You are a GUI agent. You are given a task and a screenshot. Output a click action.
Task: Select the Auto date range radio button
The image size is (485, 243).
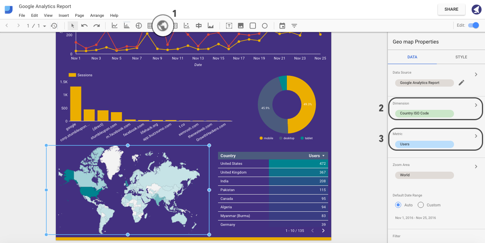(398, 205)
